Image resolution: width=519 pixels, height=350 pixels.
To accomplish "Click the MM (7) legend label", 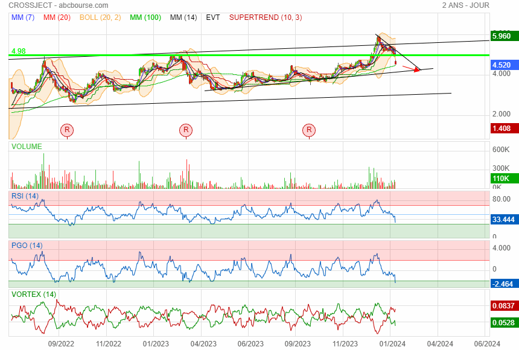I will point(23,17).
